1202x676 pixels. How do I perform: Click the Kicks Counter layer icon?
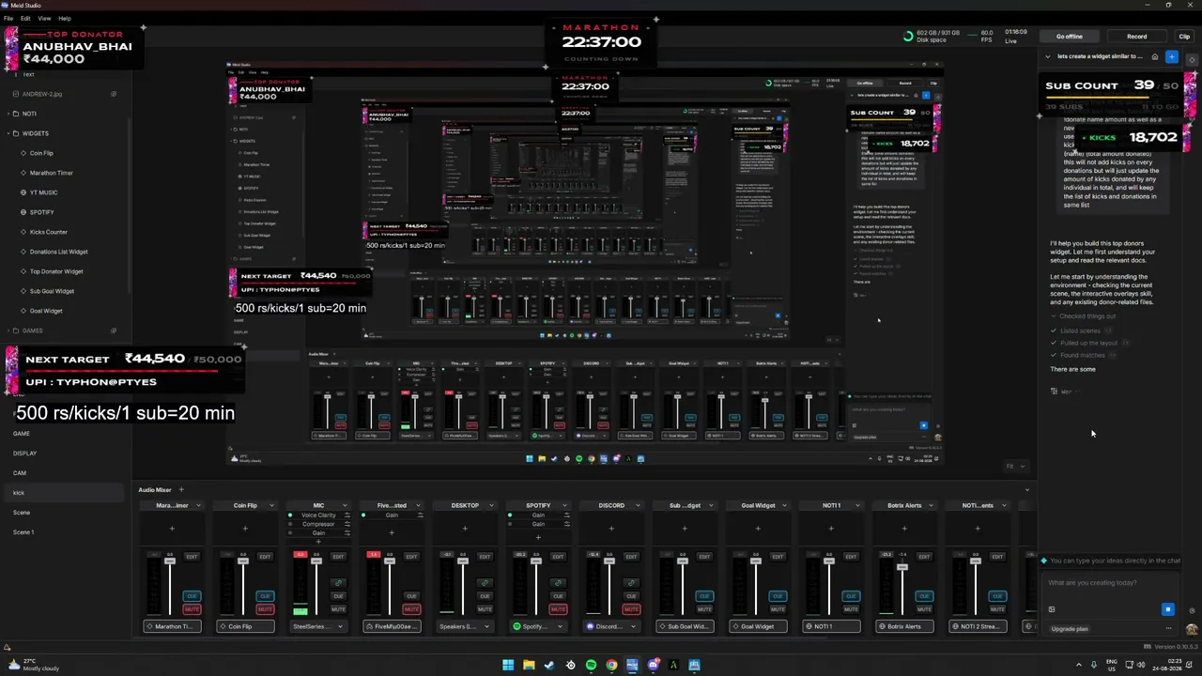pyautogui.click(x=23, y=232)
